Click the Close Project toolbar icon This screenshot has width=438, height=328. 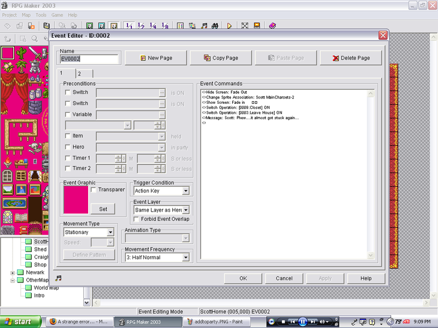pyautogui.click(x=31, y=26)
